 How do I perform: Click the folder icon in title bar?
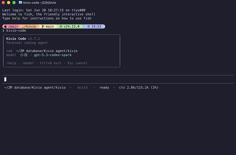pyautogui.click(x=21, y=2)
